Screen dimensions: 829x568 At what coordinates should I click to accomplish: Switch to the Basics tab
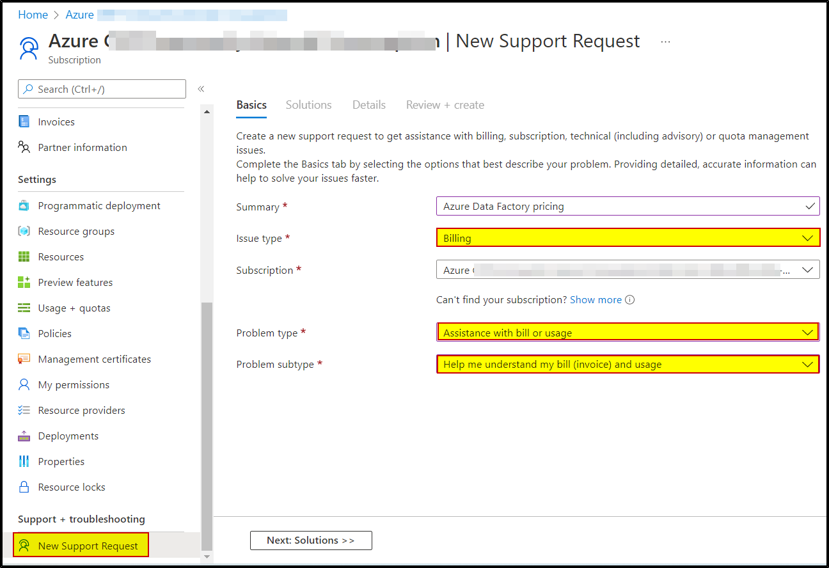point(251,105)
